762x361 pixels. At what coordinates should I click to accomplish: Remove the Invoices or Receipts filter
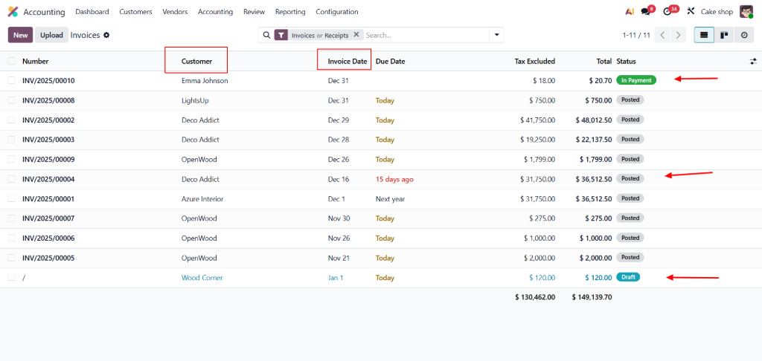pyautogui.click(x=356, y=35)
